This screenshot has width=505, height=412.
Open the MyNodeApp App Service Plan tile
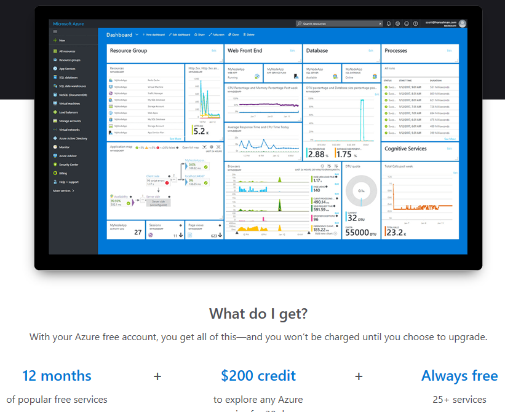click(283, 73)
